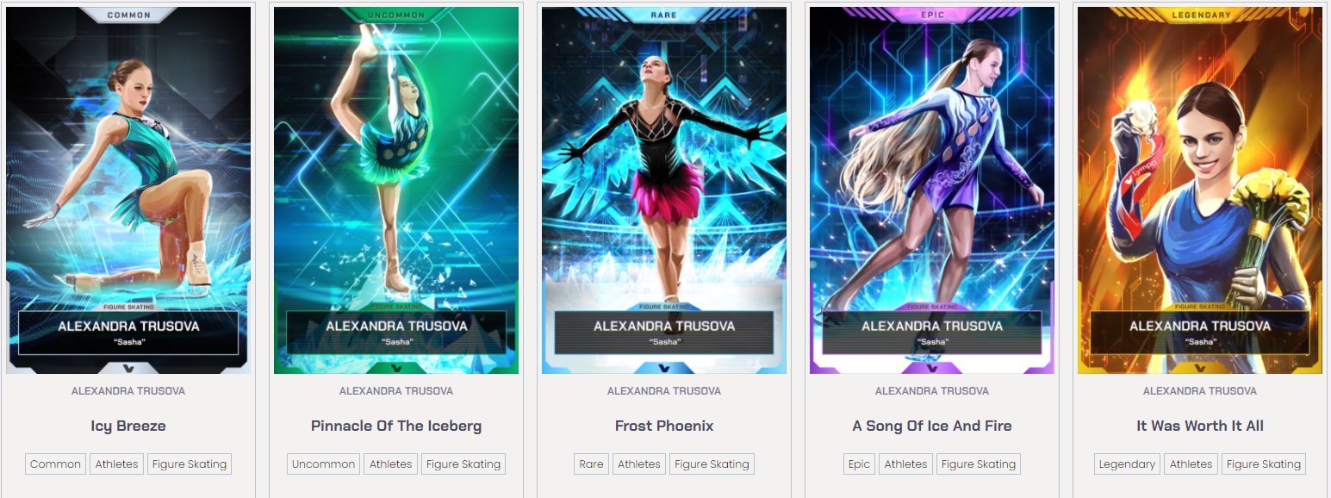Open the A Song Of Ice And Fire card image

click(x=932, y=190)
